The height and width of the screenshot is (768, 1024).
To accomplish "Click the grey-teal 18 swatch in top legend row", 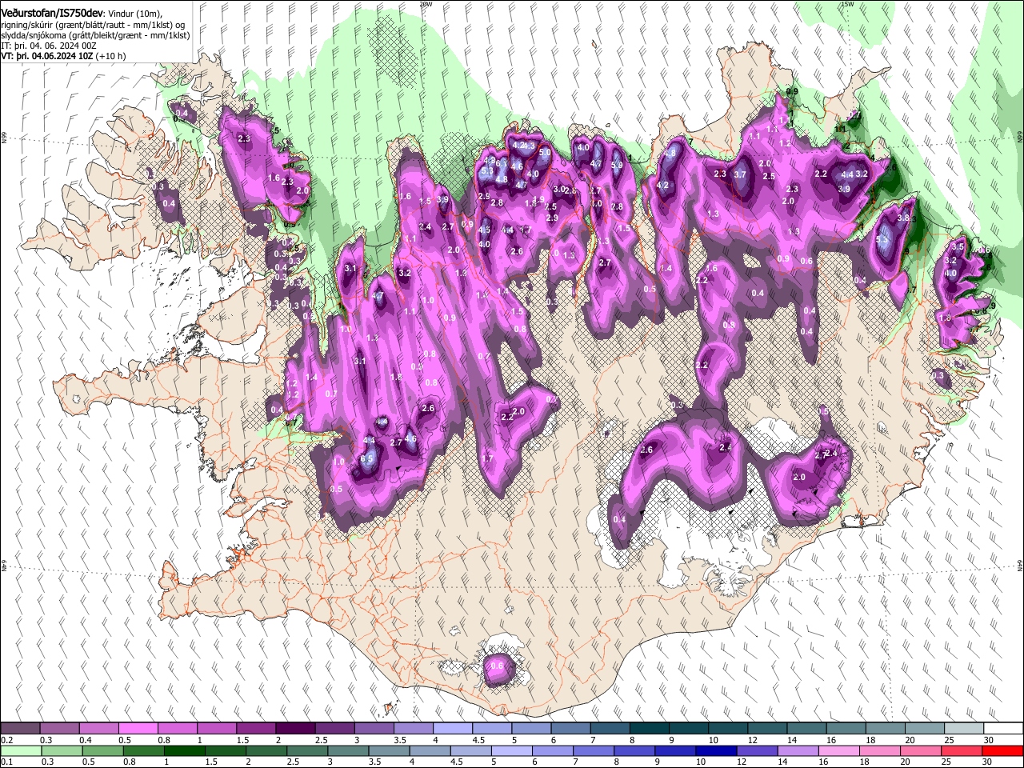I will point(885,728).
